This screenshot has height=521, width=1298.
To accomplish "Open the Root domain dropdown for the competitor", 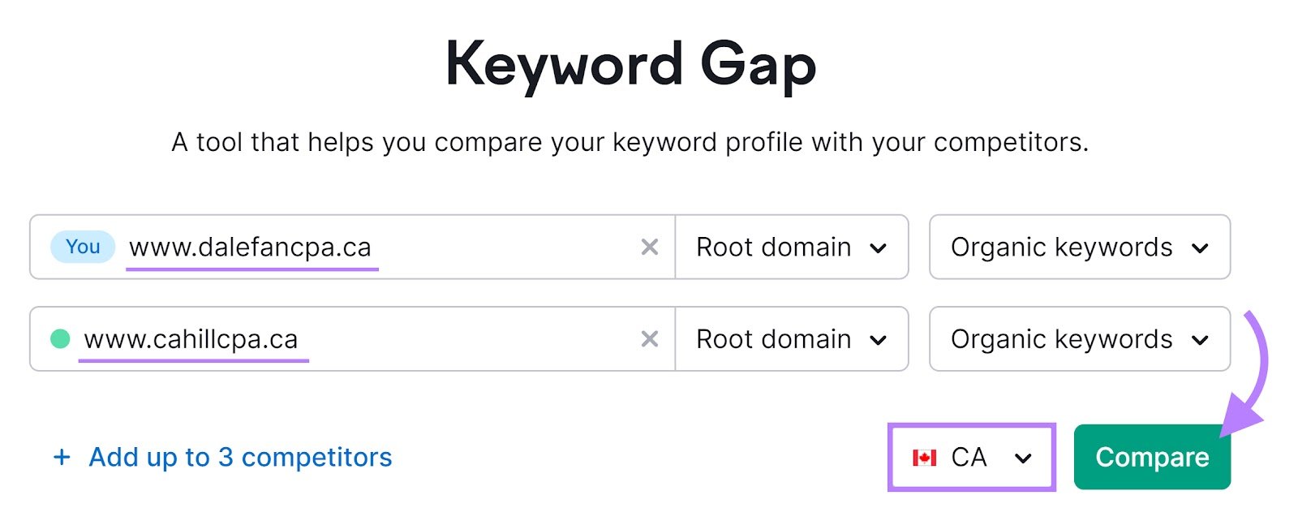I will (x=791, y=338).
